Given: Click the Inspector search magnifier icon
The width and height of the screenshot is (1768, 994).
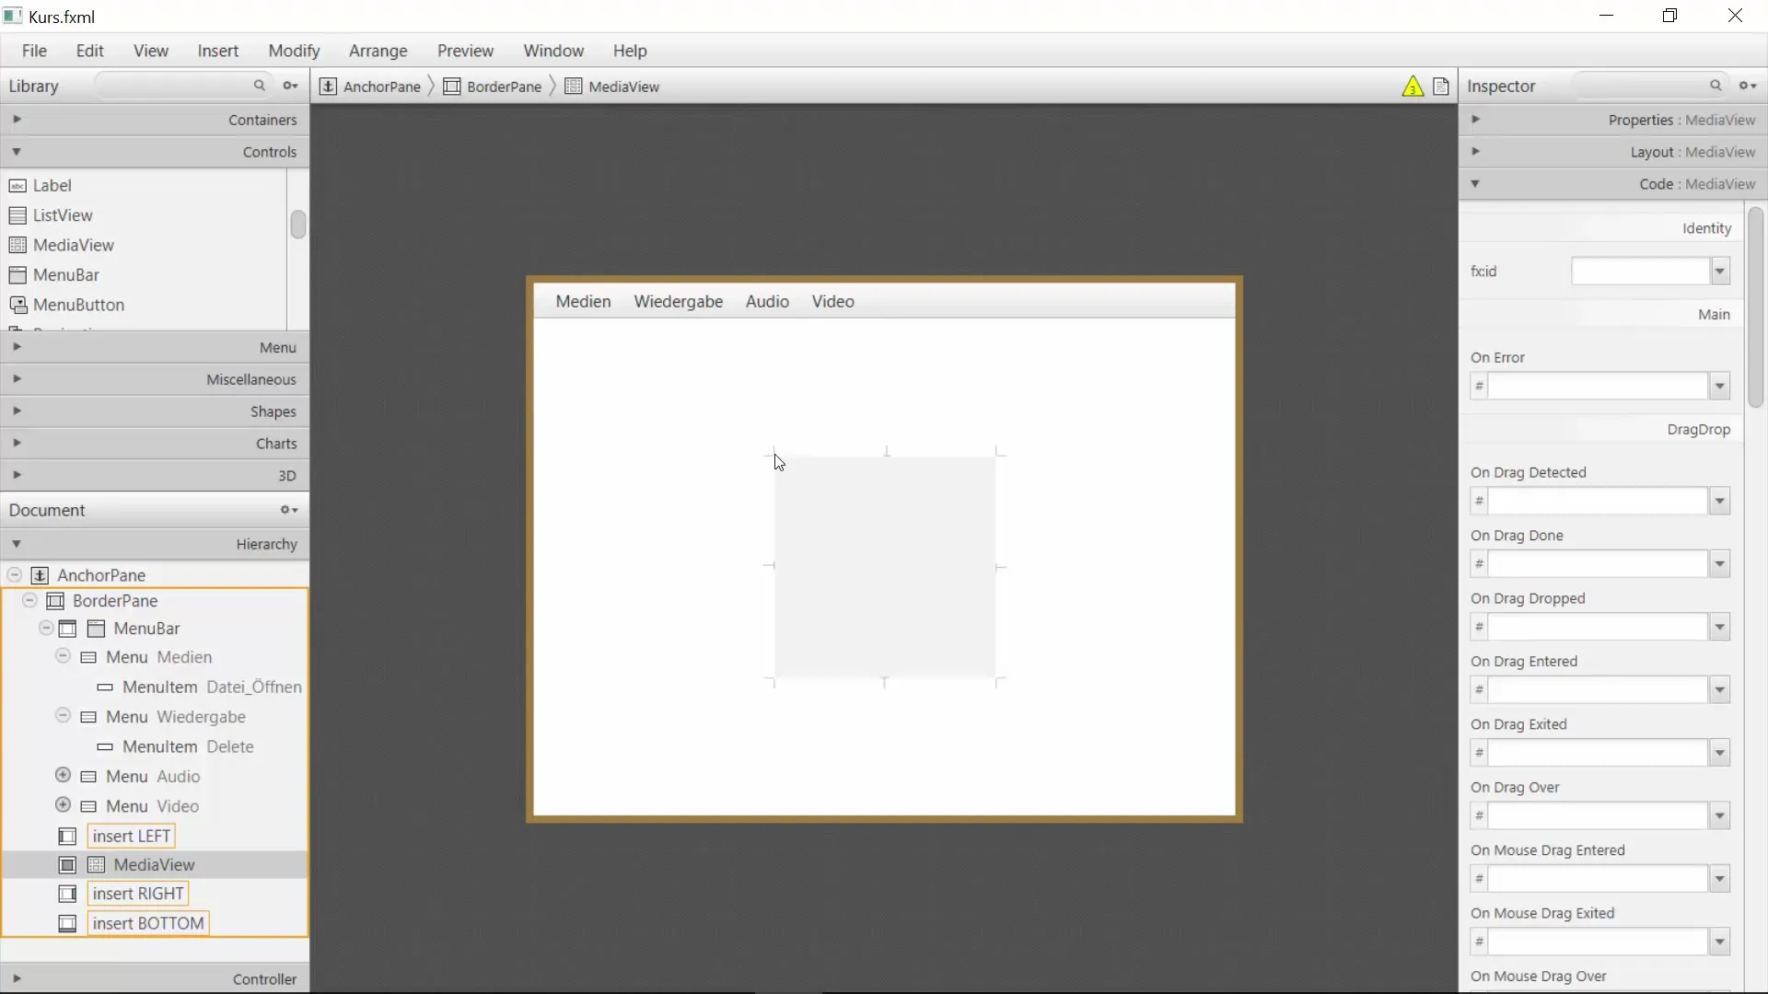Looking at the screenshot, I should pyautogui.click(x=1716, y=86).
